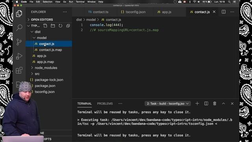Close the contact.js editor tab
Viewport: 252px width, 142px height.
(x=214, y=12)
